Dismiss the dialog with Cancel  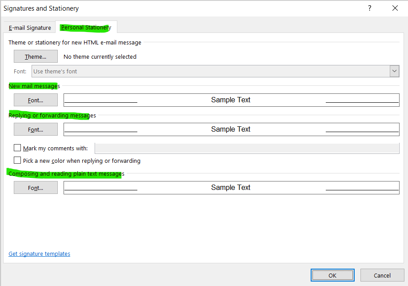[382, 275]
